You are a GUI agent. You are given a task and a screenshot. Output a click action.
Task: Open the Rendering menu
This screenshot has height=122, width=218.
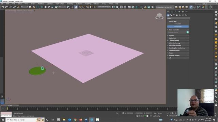70,4
